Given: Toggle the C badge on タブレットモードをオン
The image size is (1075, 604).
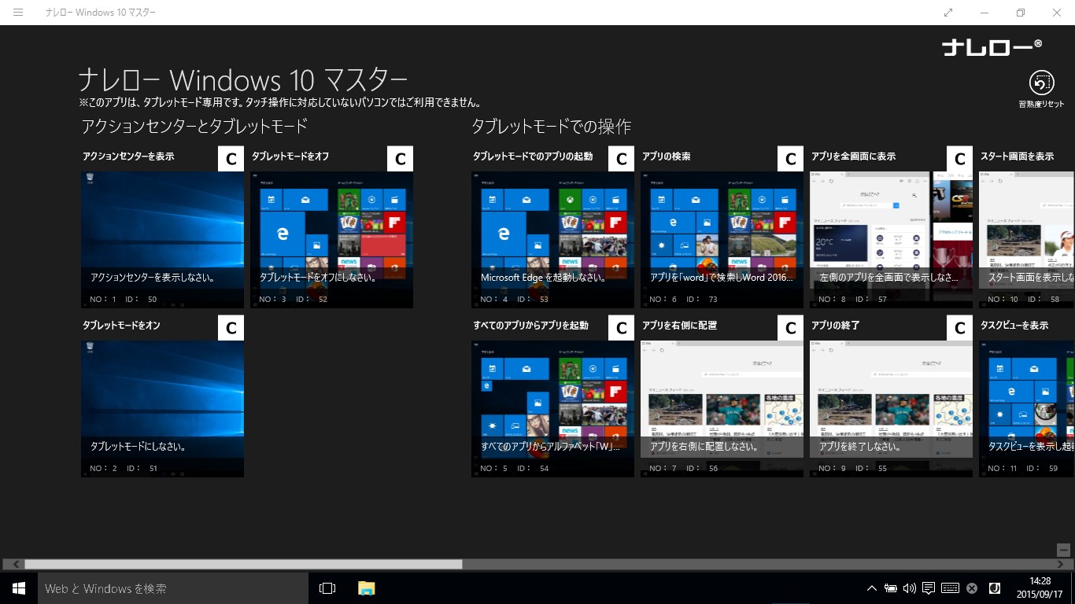Looking at the screenshot, I should coord(230,327).
